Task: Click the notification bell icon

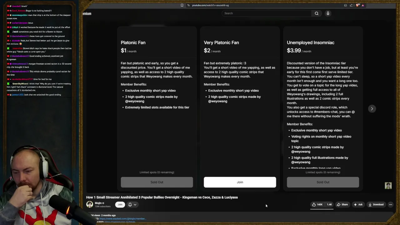Action: 130,204
